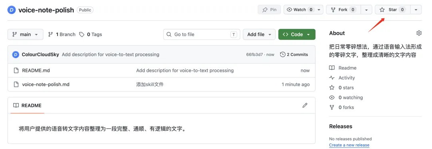Screen dimensions: 432x149
Task: Click the ColourCloudSky avatar in commit row
Action: pyautogui.click(x=16, y=54)
